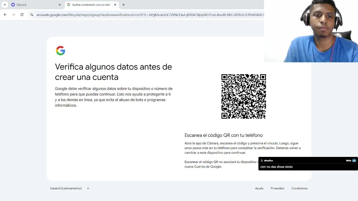
Task: Close the Google verification tab
Action: (x=115, y=5)
